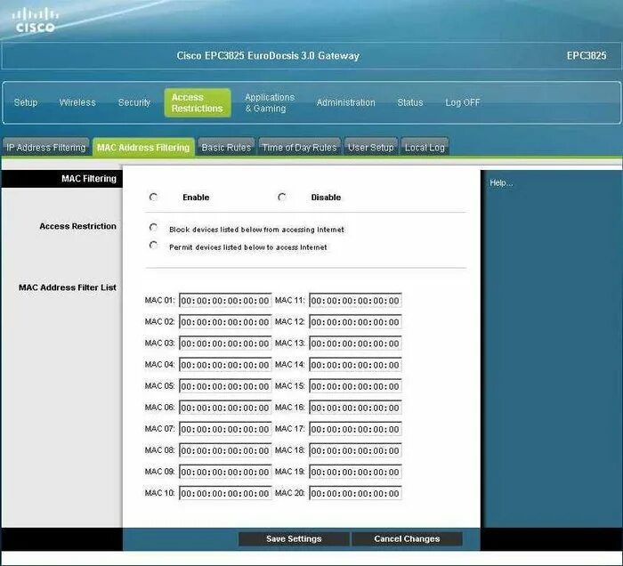Screen dimensions: 623x566
Task: Click the MAC 17 address field
Action: point(355,429)
